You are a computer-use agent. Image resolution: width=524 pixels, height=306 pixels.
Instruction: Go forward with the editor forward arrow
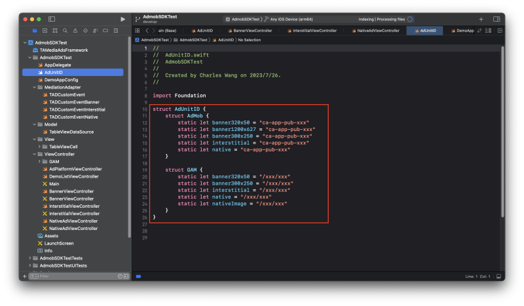pos(153,30)
